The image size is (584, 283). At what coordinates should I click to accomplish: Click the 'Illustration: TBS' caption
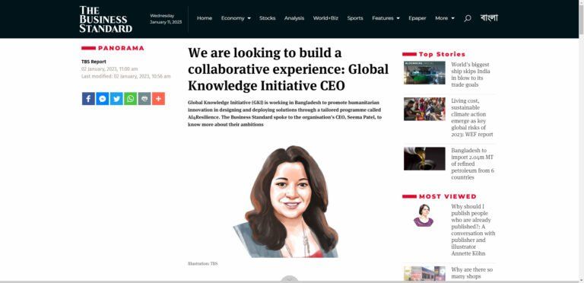(x=202, y=264)
